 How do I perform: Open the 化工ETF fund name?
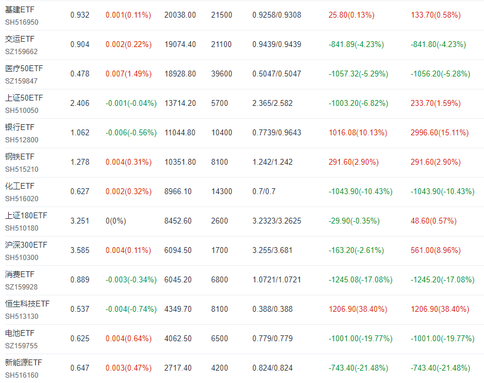click(20, 186)
